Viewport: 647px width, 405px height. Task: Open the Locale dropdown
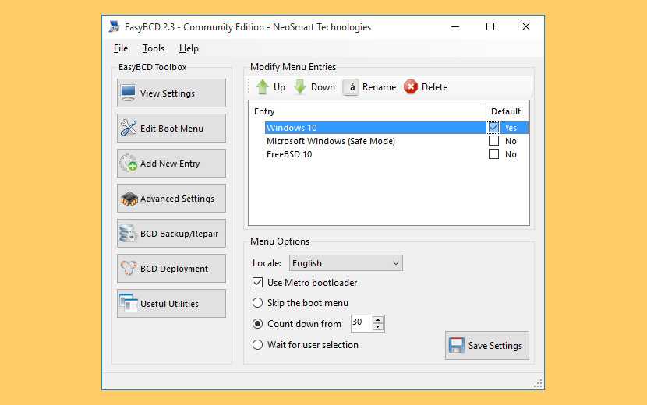click(346, 263)
